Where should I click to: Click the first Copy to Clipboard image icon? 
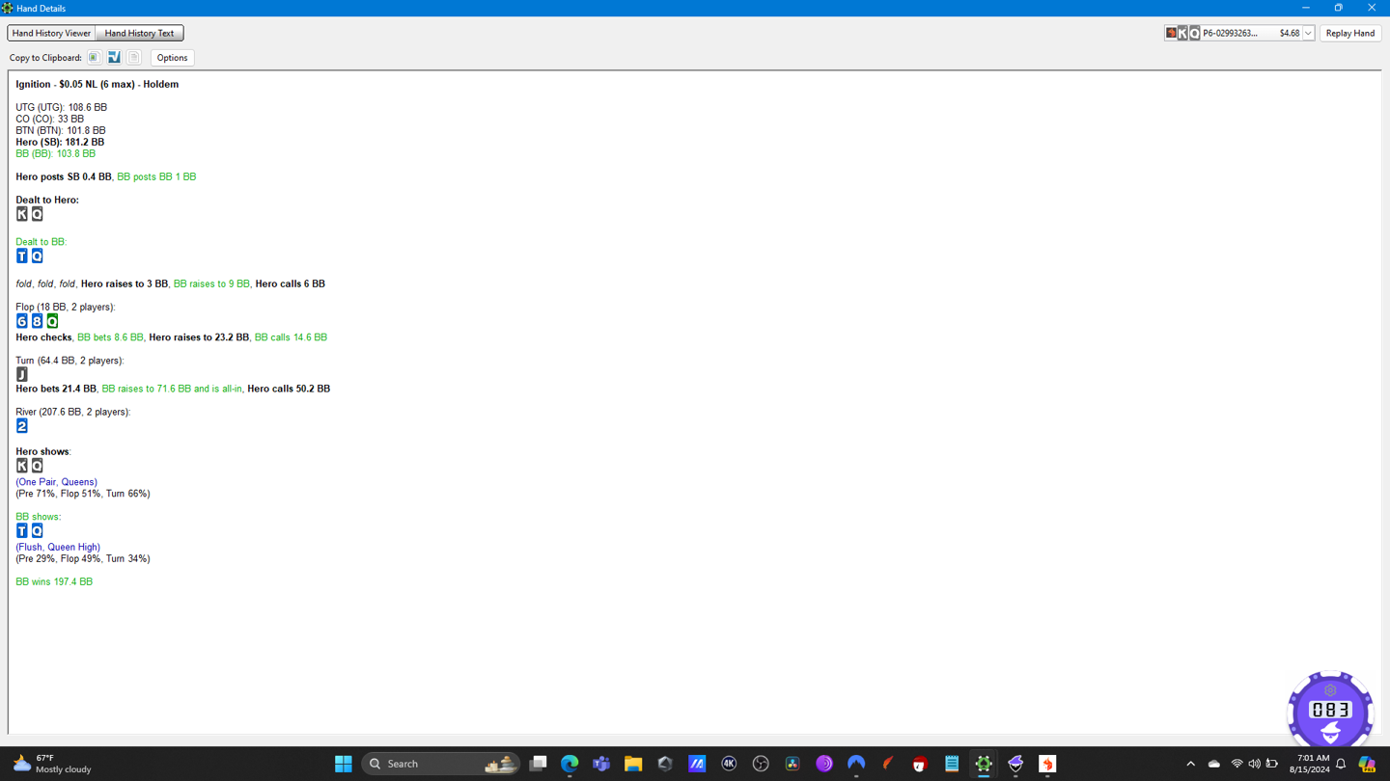click(x=94, y=58)
